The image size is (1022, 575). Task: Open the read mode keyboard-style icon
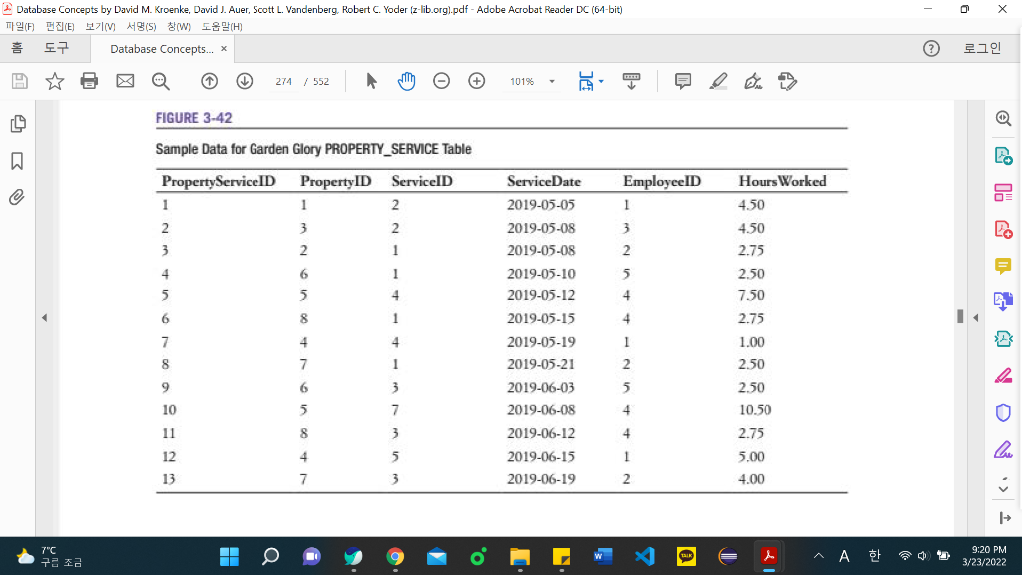631,81
